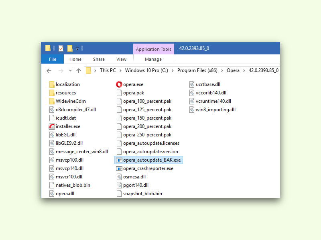
Task: Select the file named vcruntime140.dll
Action: point(210,101)
